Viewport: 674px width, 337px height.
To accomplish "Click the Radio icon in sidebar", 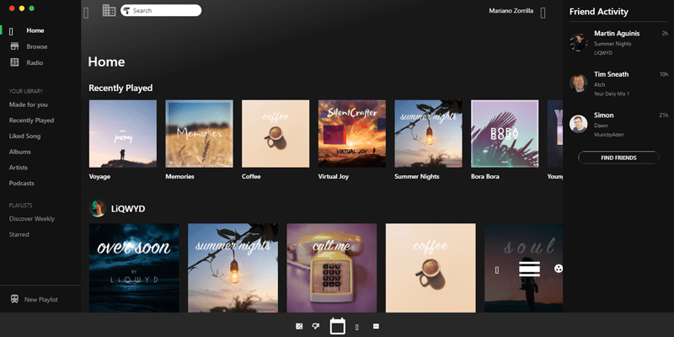I will [x=14, y=62].
